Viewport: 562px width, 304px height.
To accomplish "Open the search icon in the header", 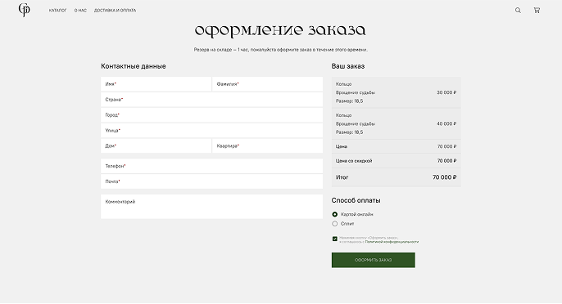I will pyautogui.click(x=518, y=11).
